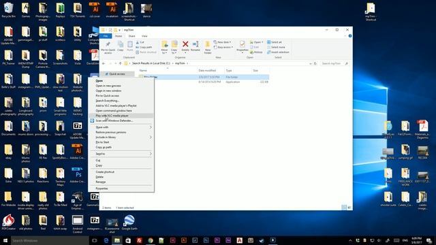Screen dimensions: 436x245
Task: Click Invert selection in the ribbon
Action: [x=278, y=52]
